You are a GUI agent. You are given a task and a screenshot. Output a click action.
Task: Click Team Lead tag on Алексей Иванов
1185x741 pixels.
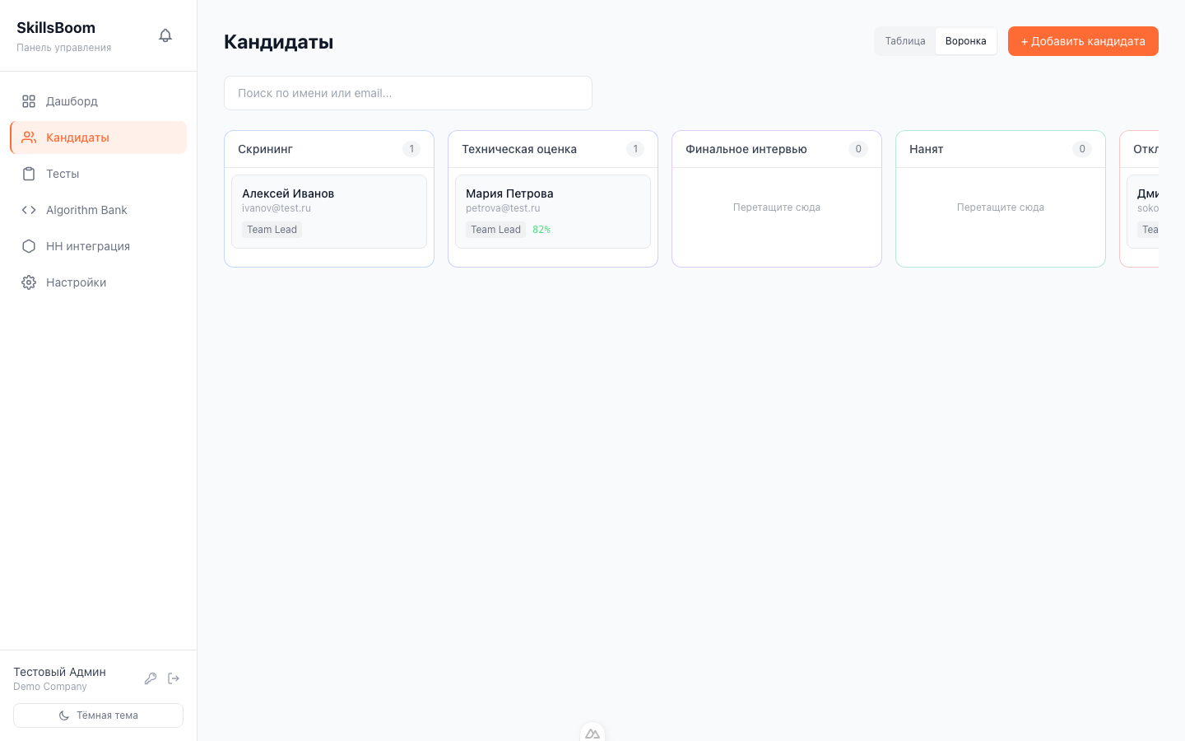272,230
